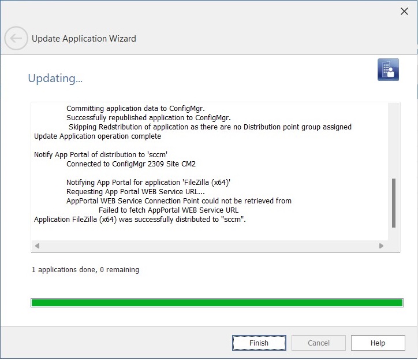Click the back arrow button
Screen dimensions: 418x360
click(x=16, y=39)
